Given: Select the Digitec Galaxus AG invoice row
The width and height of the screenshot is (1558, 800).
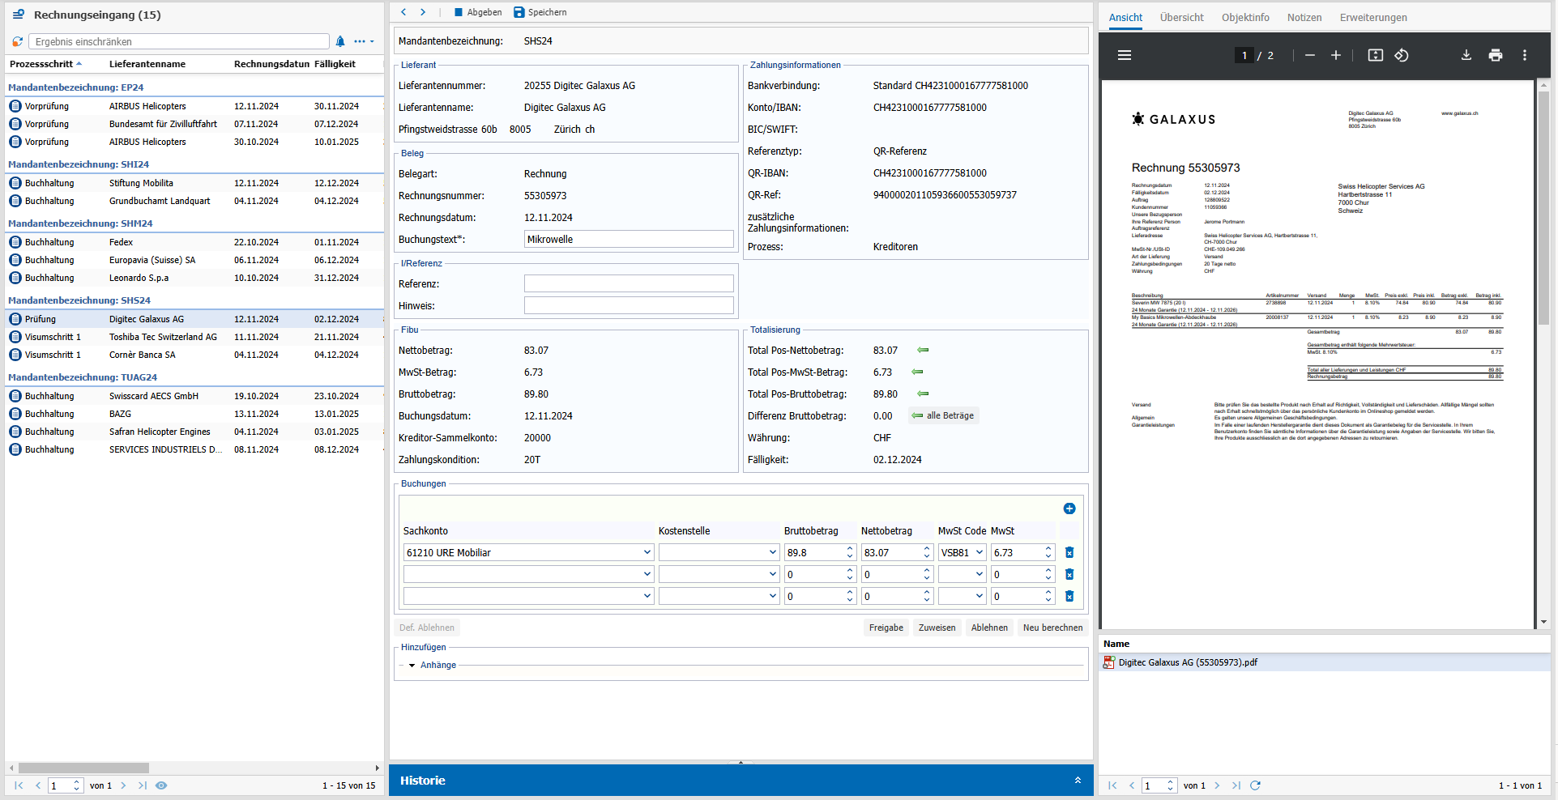Looking at the screenshot, I should click(x=194, y=319).
